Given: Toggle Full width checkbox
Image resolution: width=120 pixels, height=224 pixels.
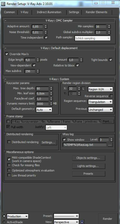Looking at the screenshot, I should click(8, 127).
